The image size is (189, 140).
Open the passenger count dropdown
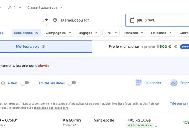pos(14,7)
